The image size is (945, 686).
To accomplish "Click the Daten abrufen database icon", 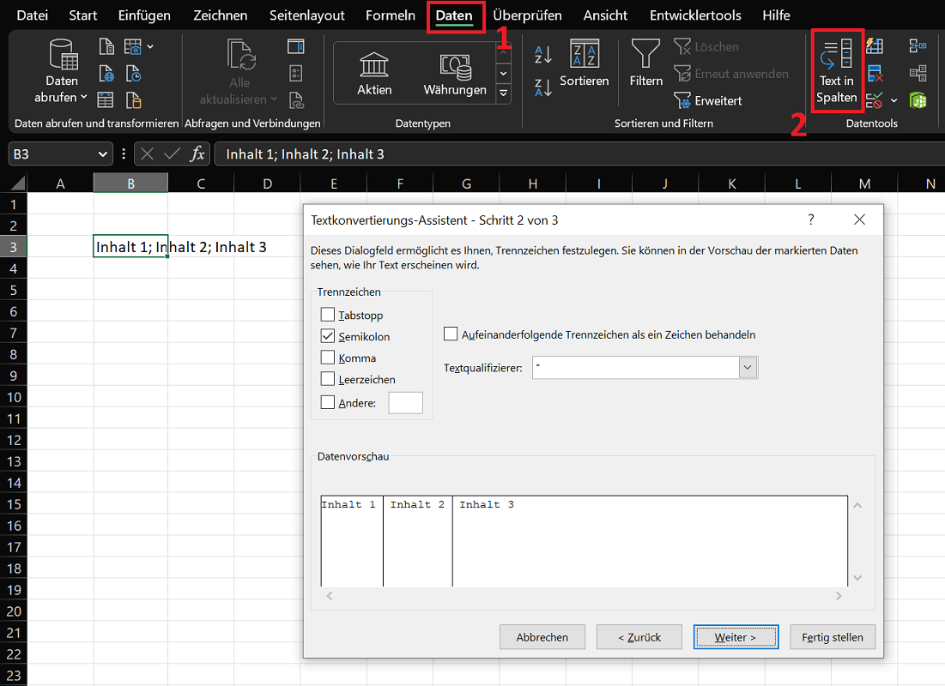I will (x=64, y=55).
